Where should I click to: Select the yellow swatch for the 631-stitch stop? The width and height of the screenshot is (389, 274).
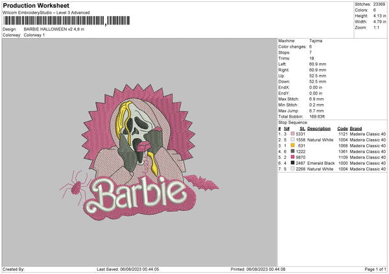tap(293, 145)
